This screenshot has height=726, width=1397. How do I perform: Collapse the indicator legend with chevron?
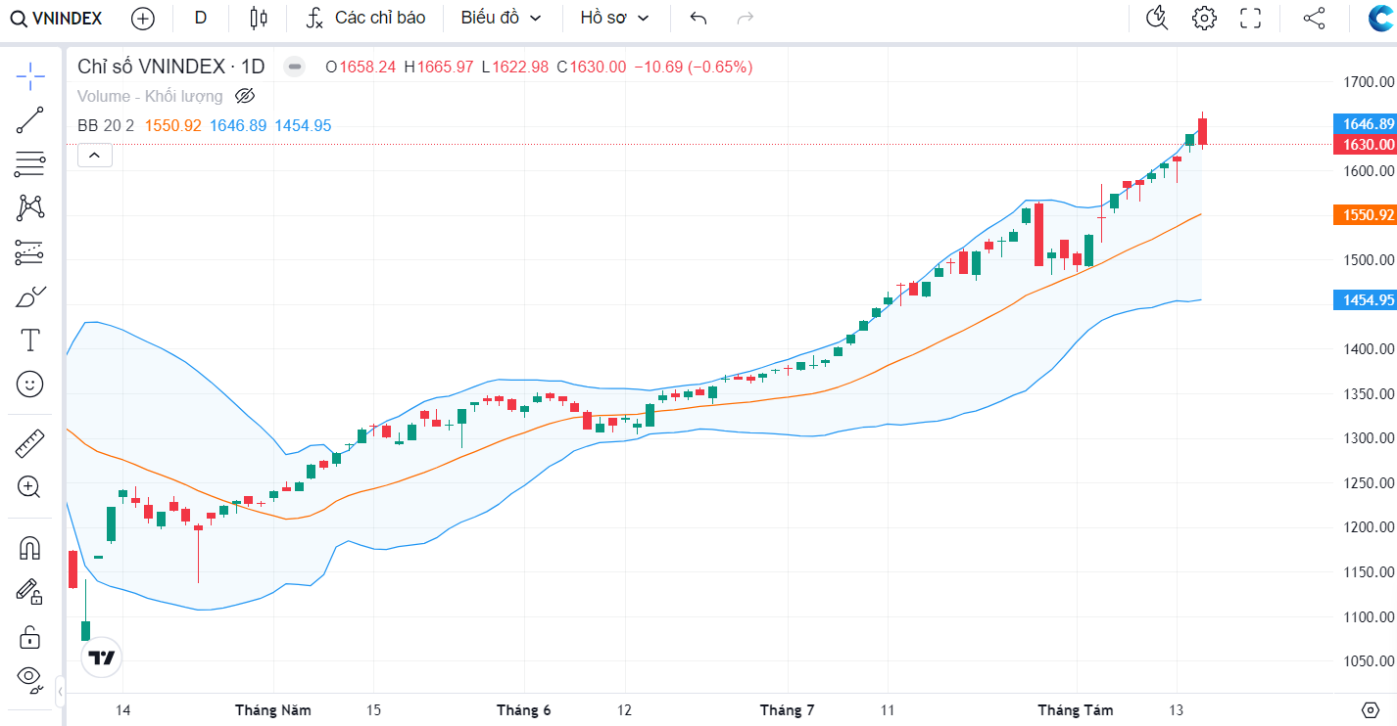click(x=95, y=155)
